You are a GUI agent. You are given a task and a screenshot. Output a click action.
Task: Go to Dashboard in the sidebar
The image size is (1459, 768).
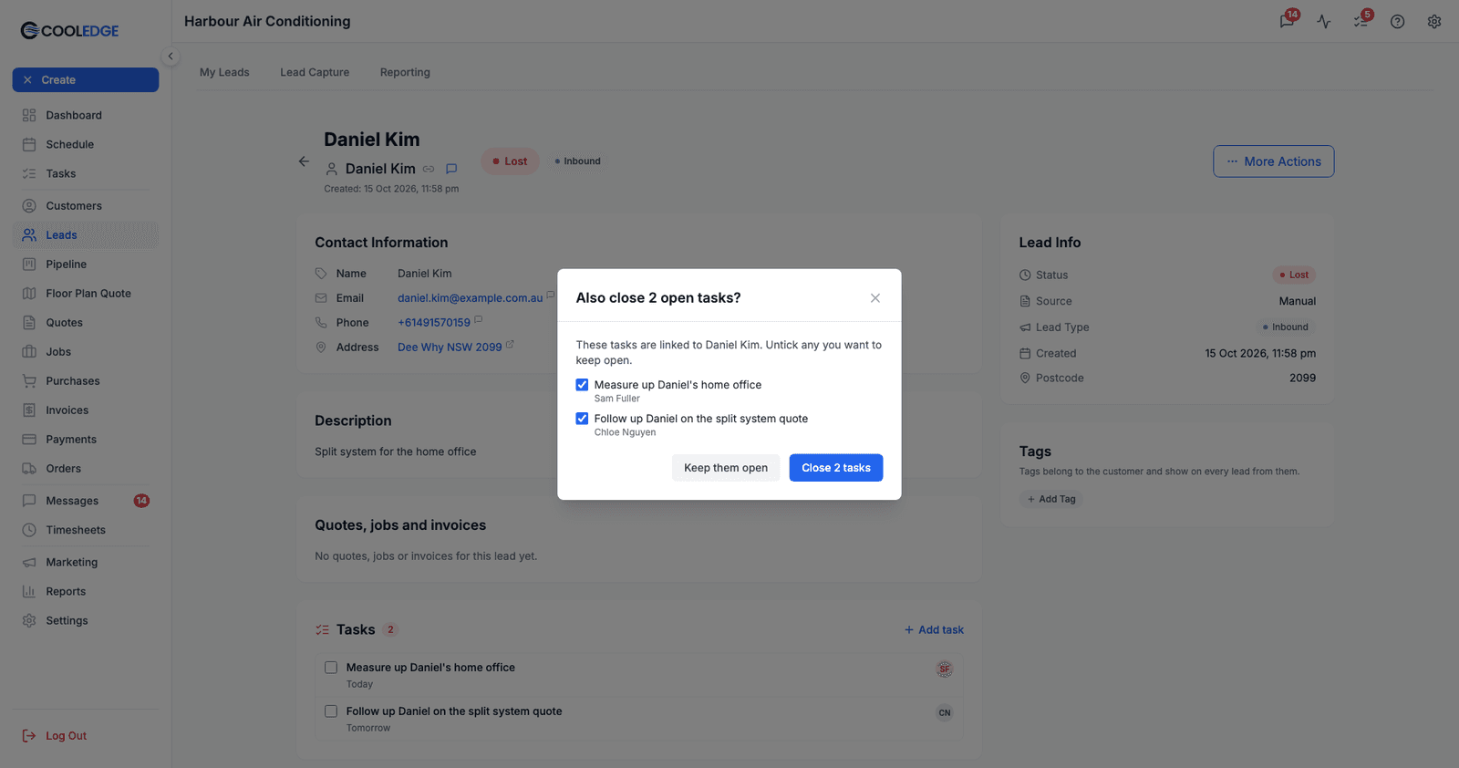coord(86,115)
